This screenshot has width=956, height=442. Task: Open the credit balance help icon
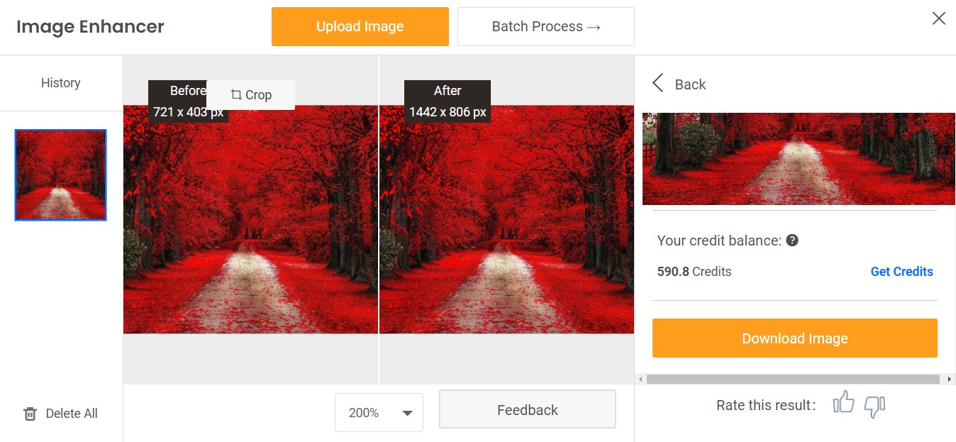click(x=793, y=240)
